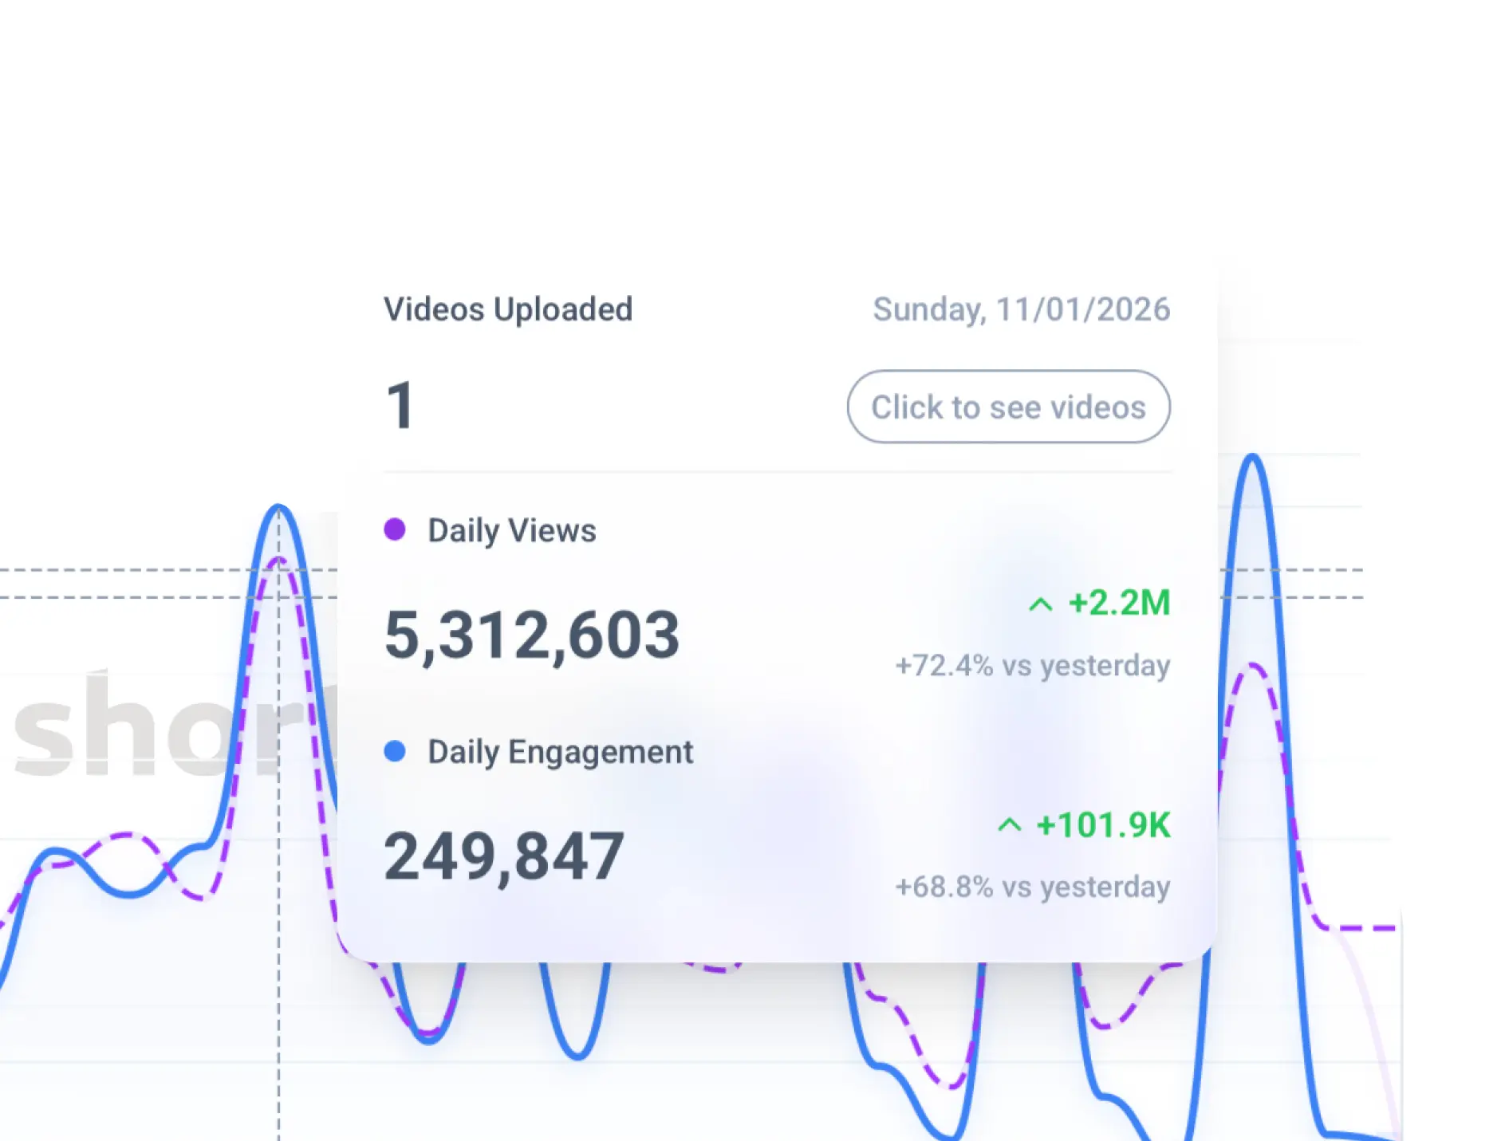The image size is (1505, 1141).
Task: Click the green '+101.9K' change value
Action: [1103, 824]
